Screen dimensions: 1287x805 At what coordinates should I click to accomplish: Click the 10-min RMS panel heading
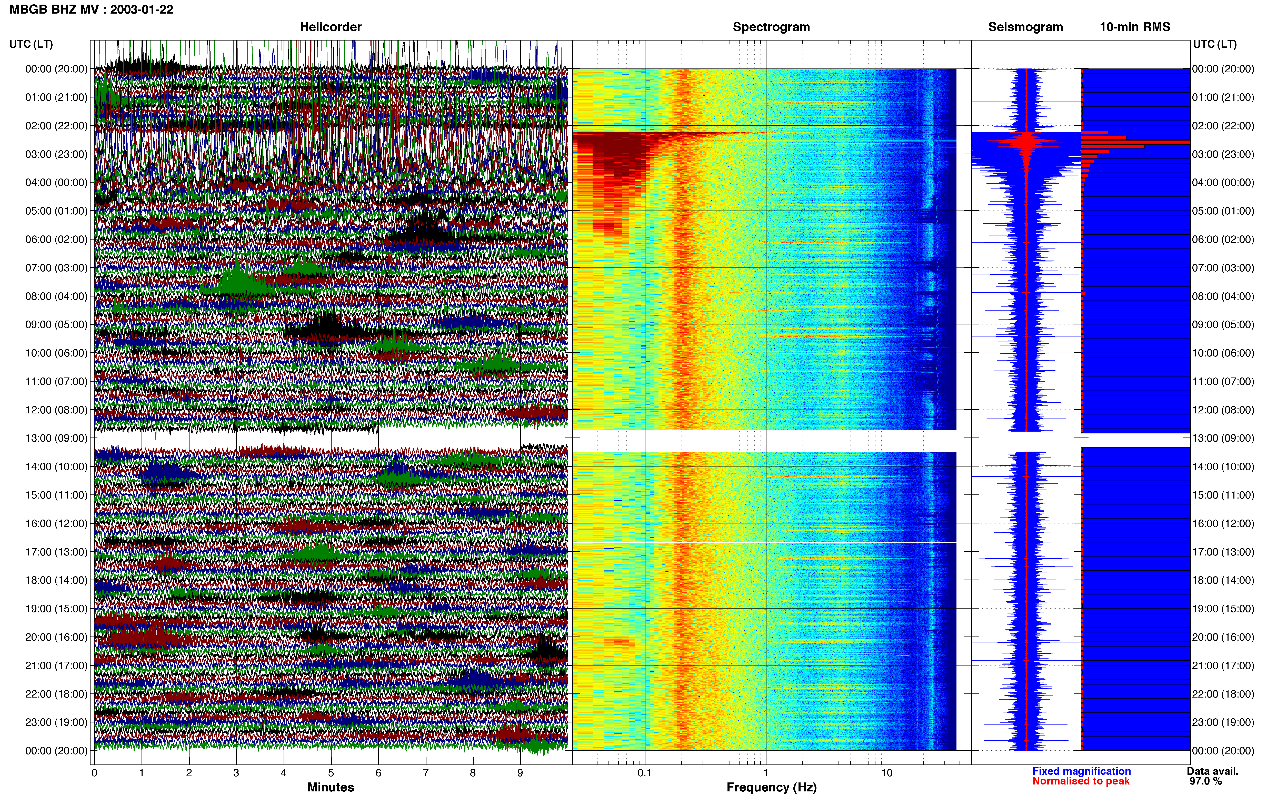[1135, 27]
